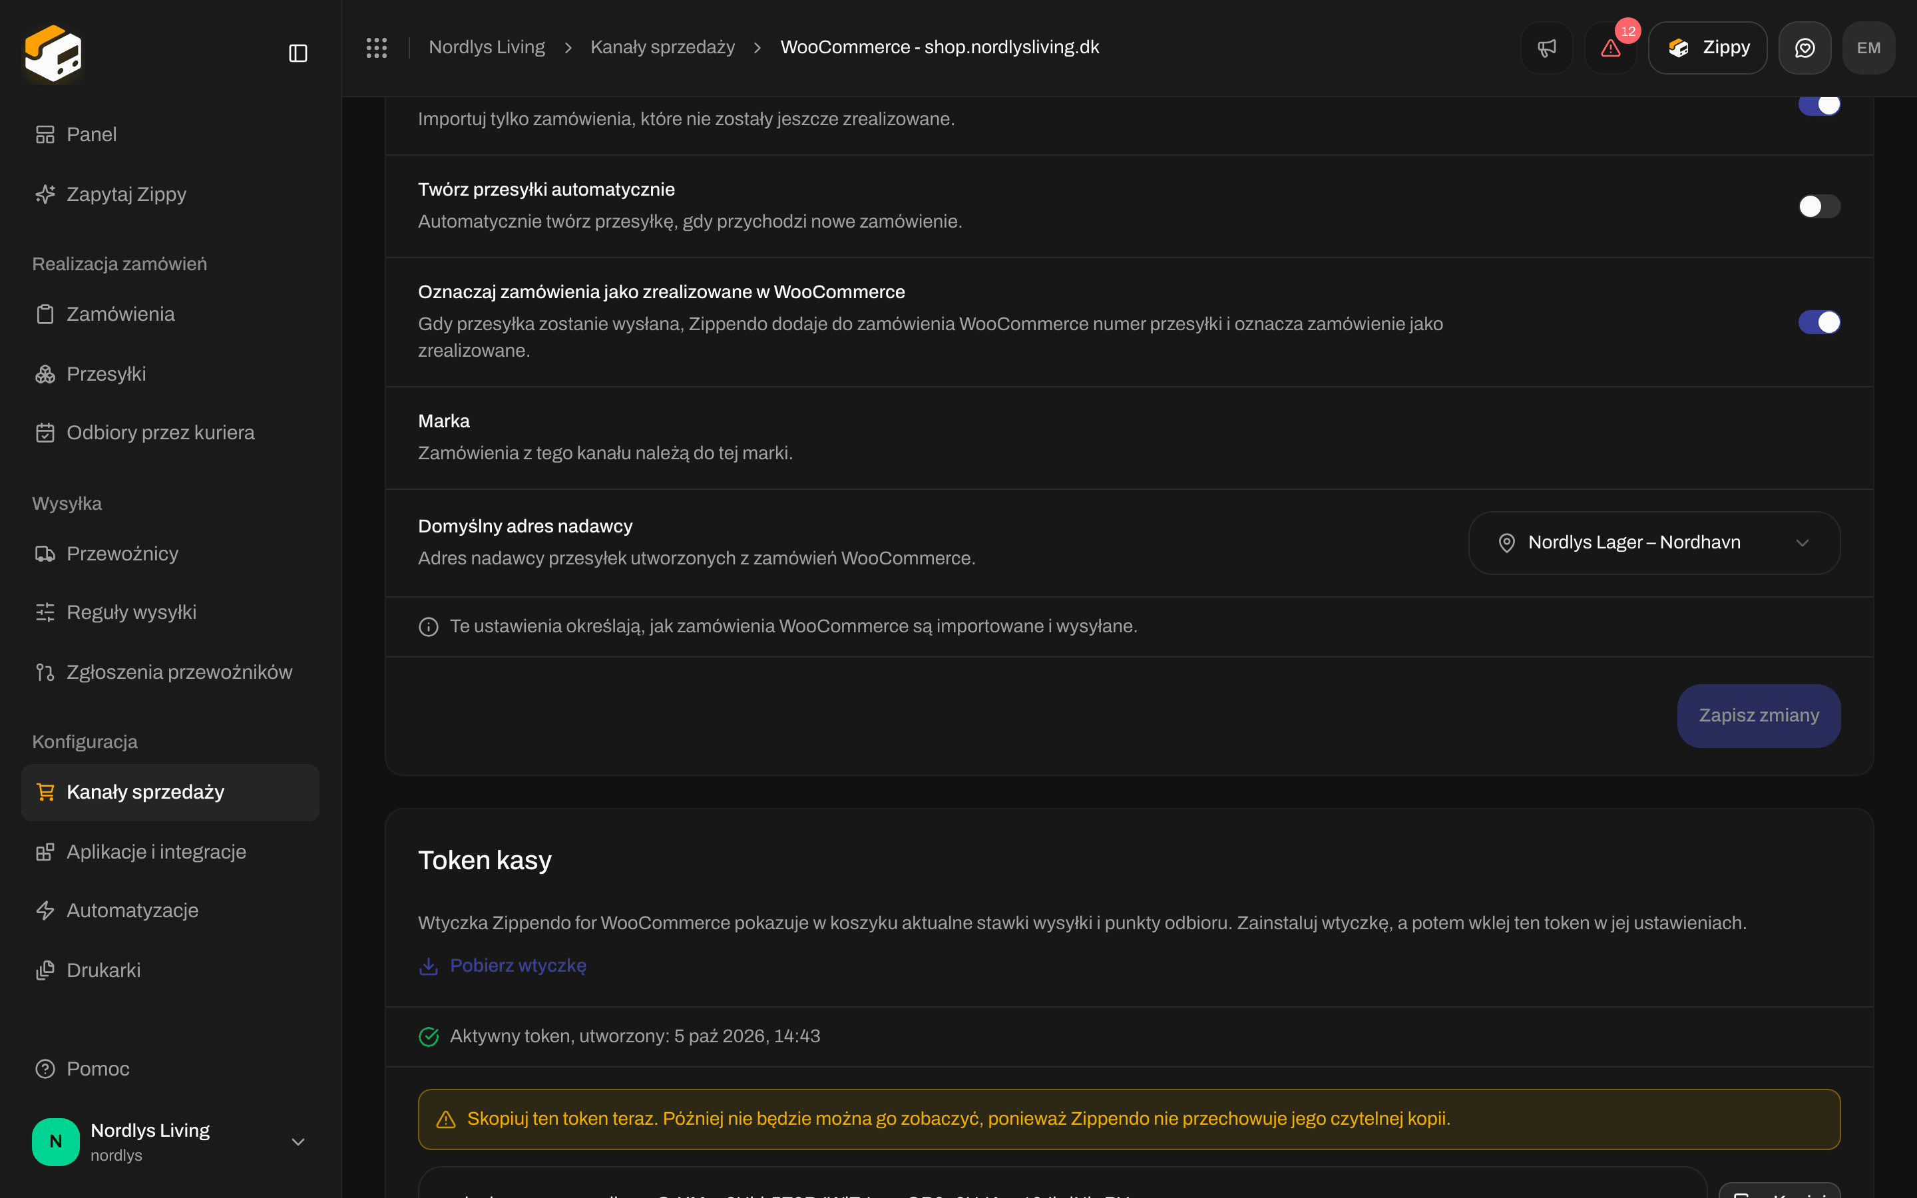Enable Twórz przesyłki automatycznie switch

[1818, 207]
